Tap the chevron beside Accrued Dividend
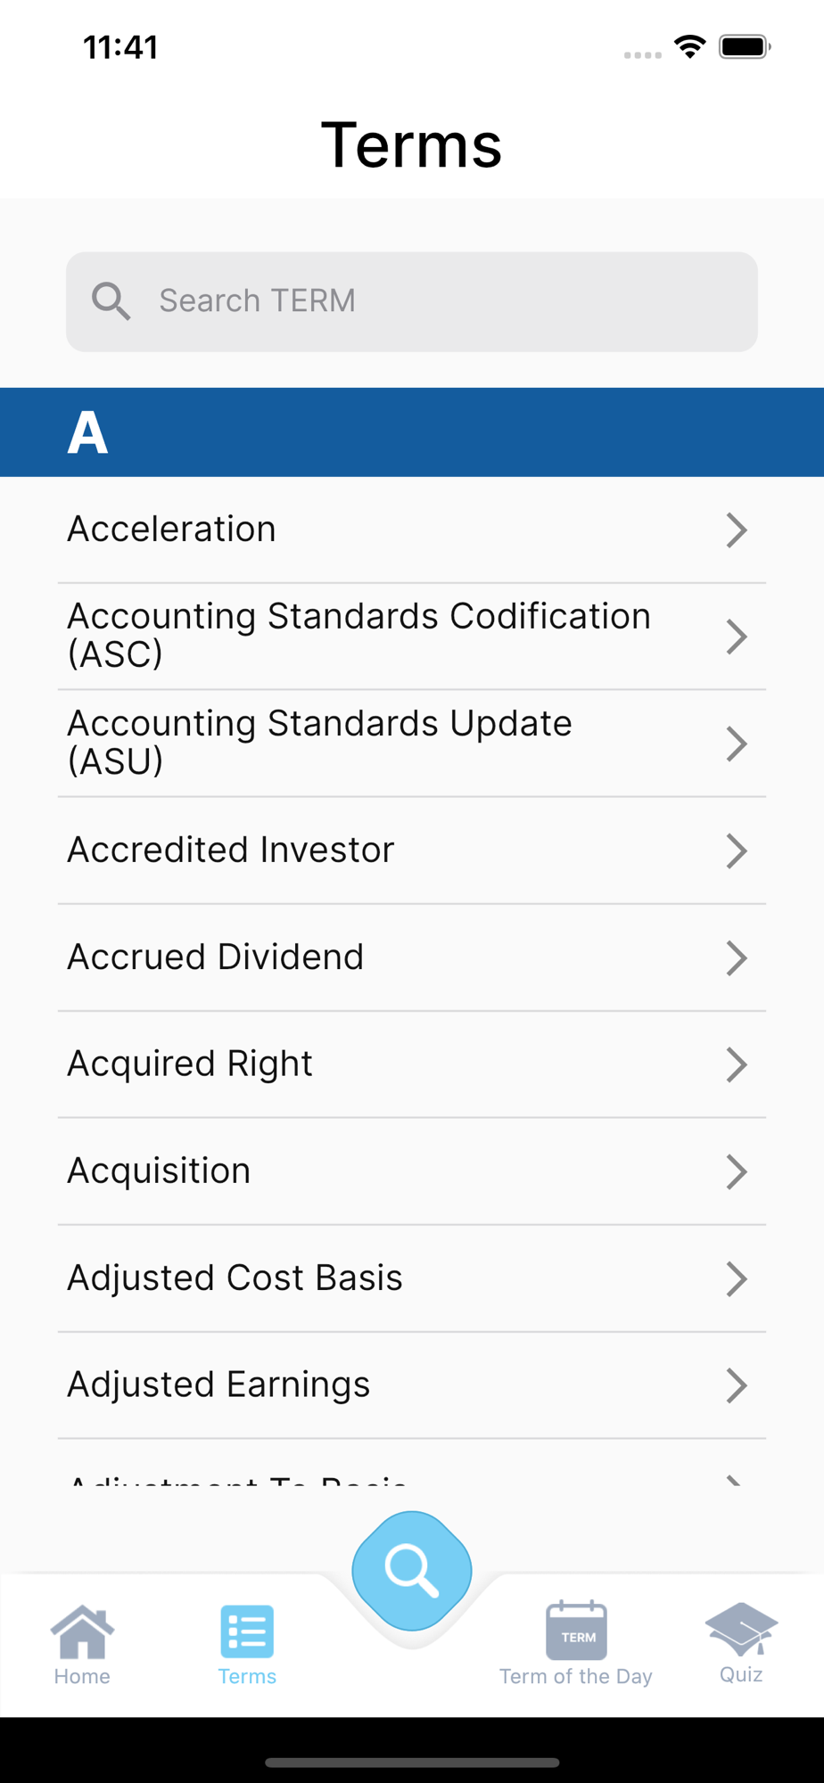 736,957
